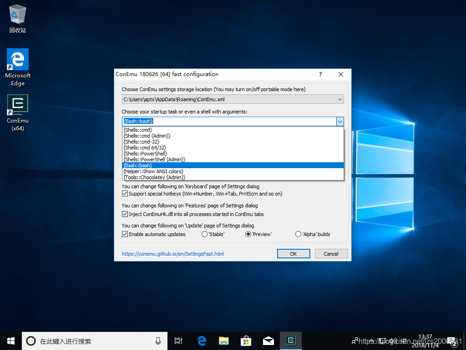
Task: Open Microsoft Store from the taskbar
Action: pos(246,341)
